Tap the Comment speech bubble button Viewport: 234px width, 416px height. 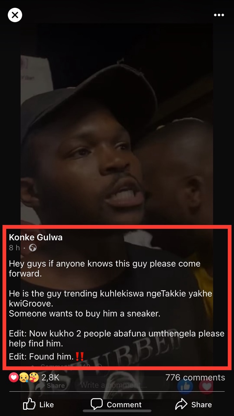(x=116, y=404)
